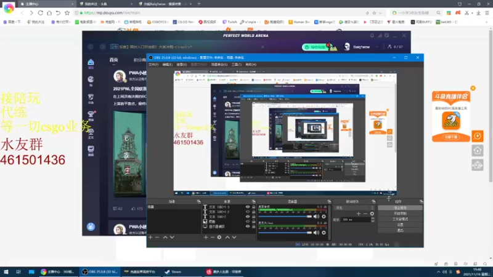Move source up in Sources panel
Image resolution: width=493 pixels, height=277 pixels.
[x=227, y=237]
